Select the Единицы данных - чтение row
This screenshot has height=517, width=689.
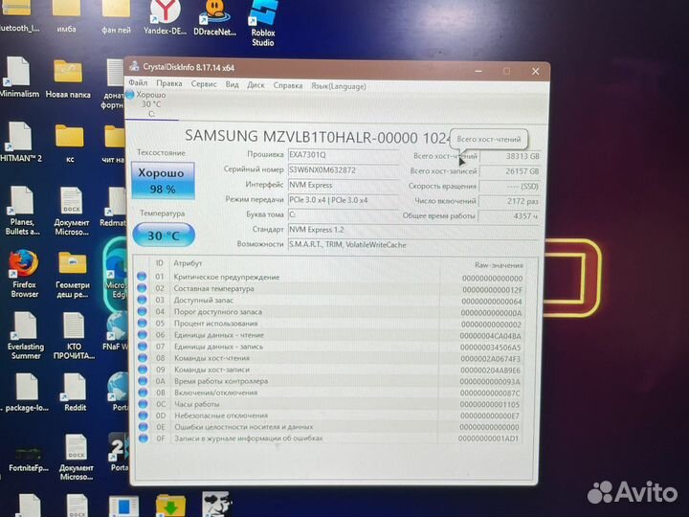pyautogui.click(x=329, y=335)
